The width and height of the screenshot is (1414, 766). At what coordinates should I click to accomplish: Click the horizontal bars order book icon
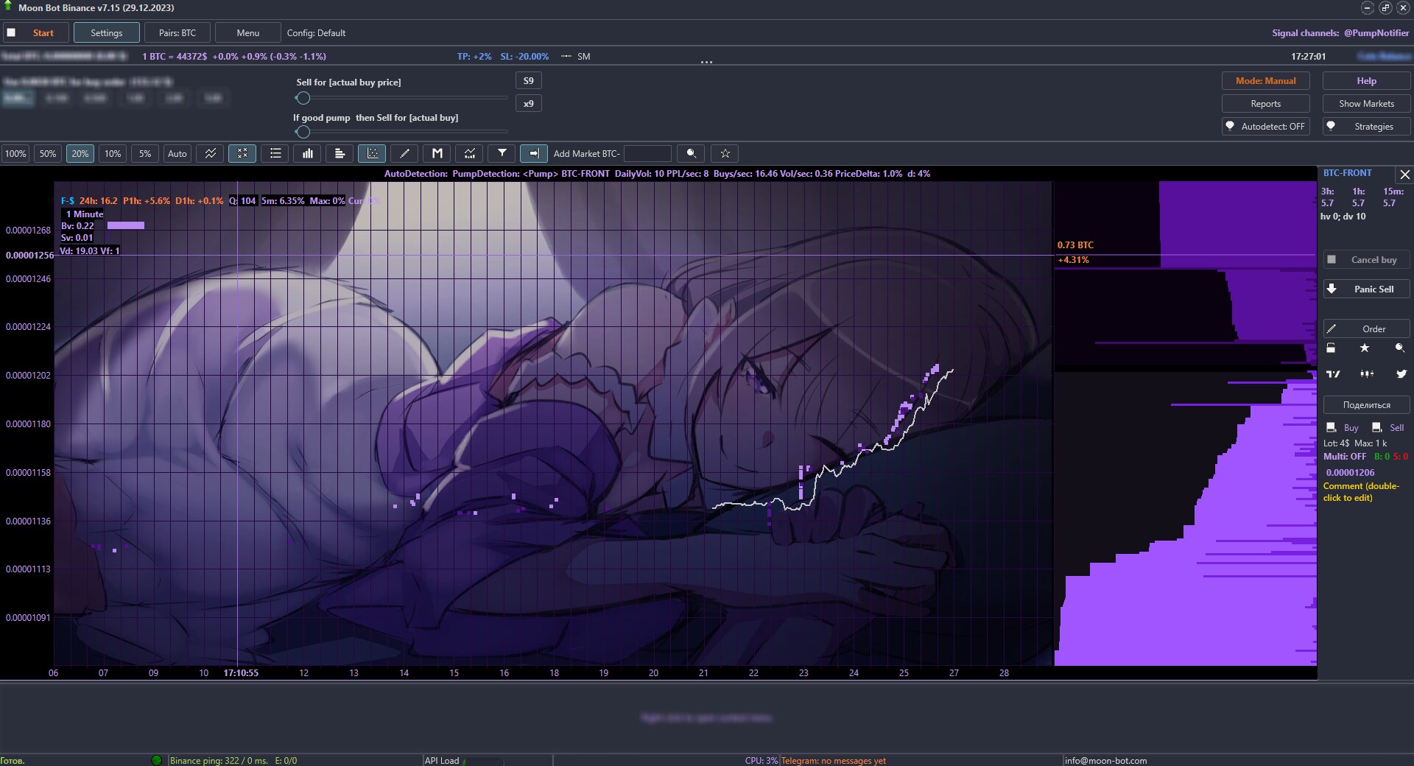[x=340, y=153]
